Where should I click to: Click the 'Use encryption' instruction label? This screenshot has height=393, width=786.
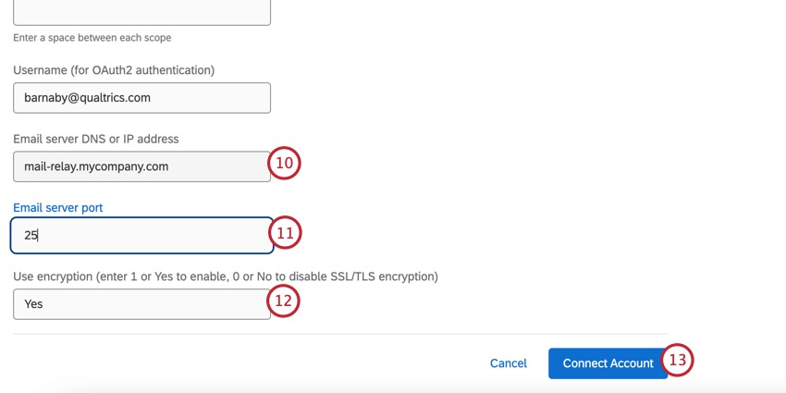[x=225, y=276]
